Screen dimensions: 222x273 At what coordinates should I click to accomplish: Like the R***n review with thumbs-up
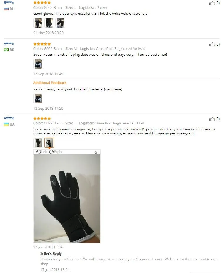coord(212,3)
